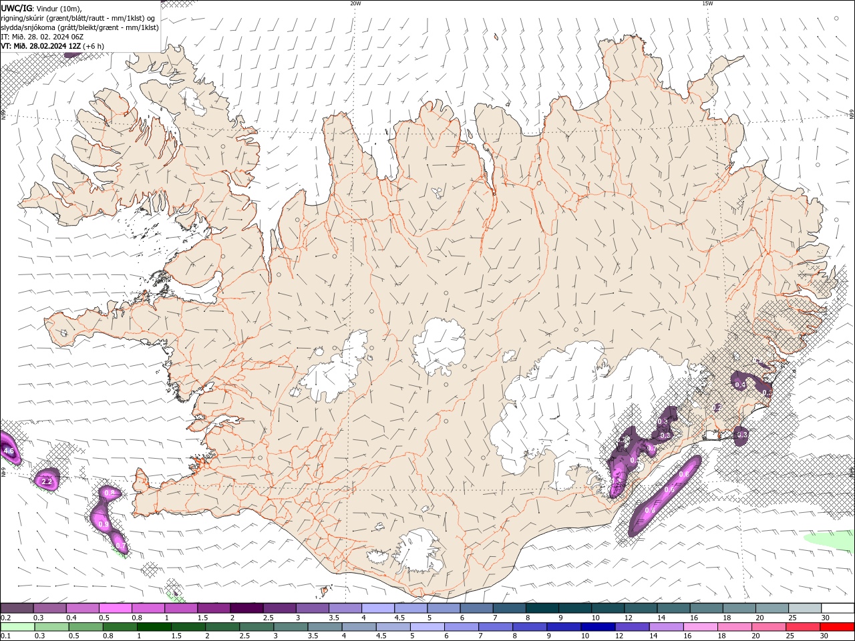Pick the darkest green 1 rain legend swatch
The height and width of the screenshot is (641, 855).
tap(154, 627)
